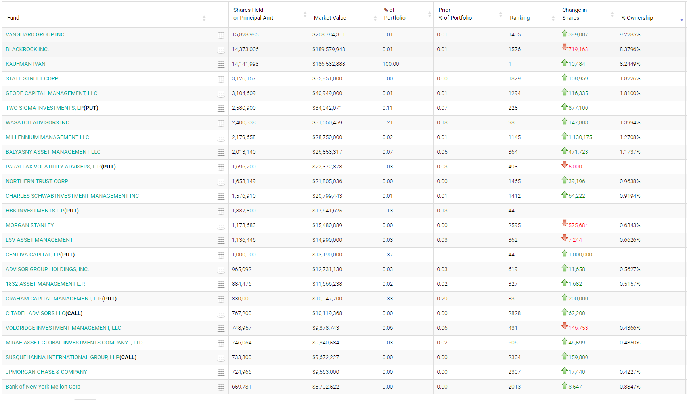This screenshot has height=400, width=687.
Task: Sort by Shares Held or Principal Amt
Action: tap(269, 15)
